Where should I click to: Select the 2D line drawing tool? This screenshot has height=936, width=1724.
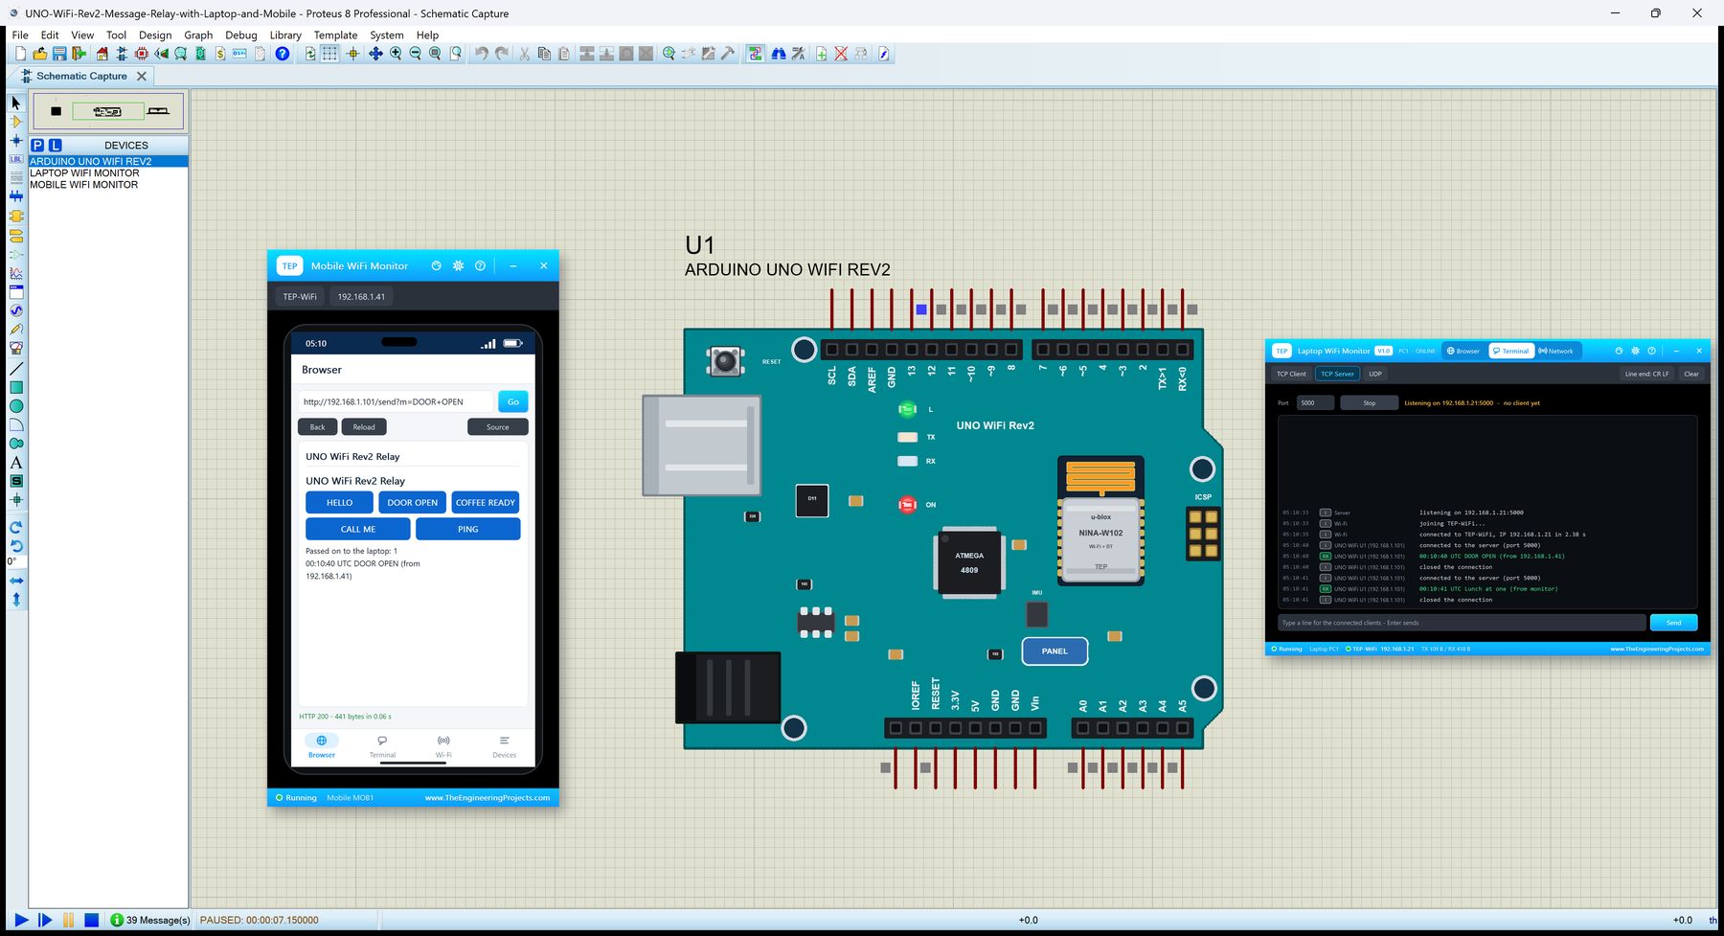pos(15,368)
